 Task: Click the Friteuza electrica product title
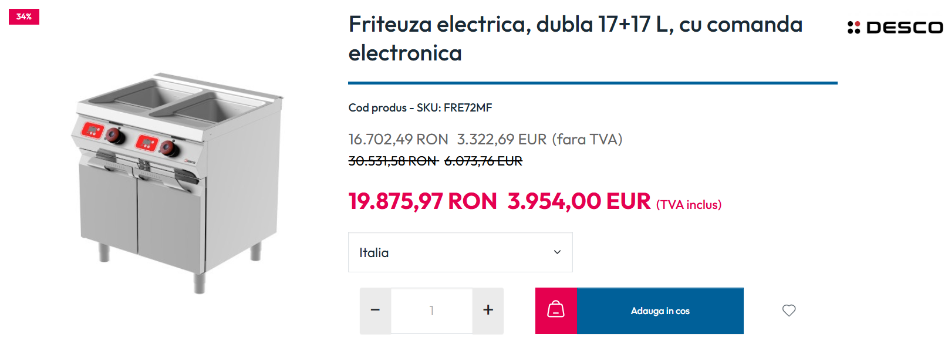tap(575, 39)
